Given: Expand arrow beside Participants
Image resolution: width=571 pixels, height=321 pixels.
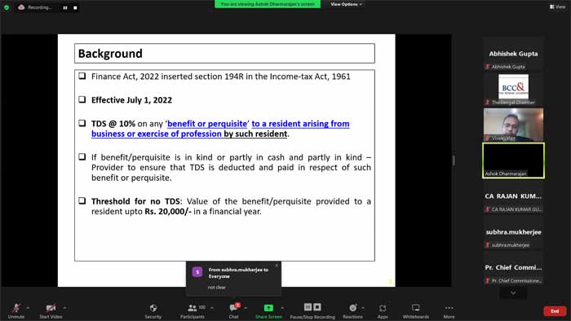Looking at the screenshot, I should (x=212, y=308).
